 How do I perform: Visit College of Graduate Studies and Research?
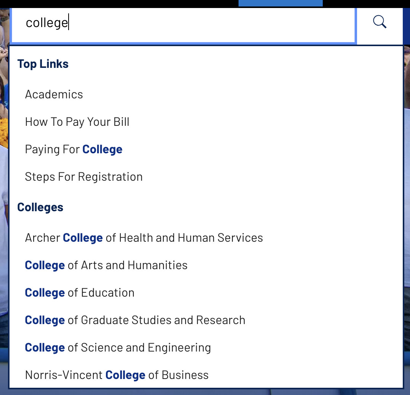point(135,320)
